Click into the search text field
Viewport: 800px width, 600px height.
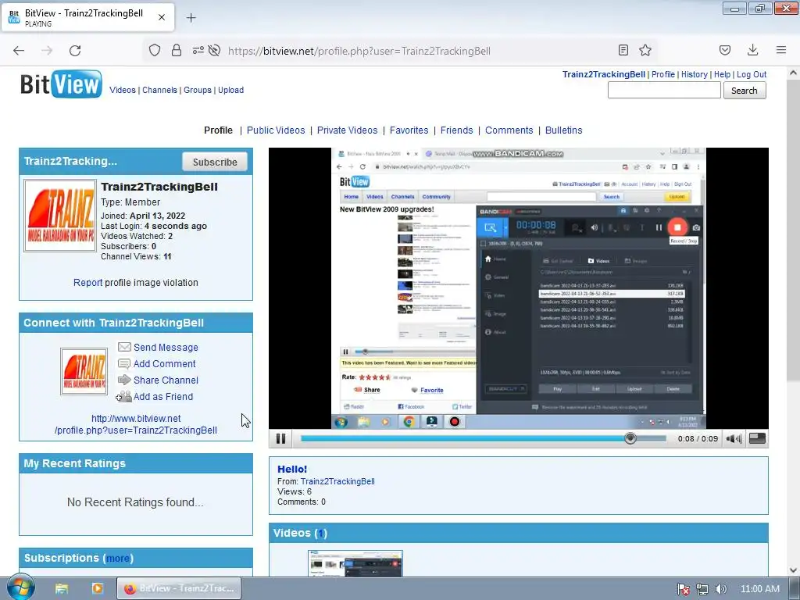click(664, 91)
